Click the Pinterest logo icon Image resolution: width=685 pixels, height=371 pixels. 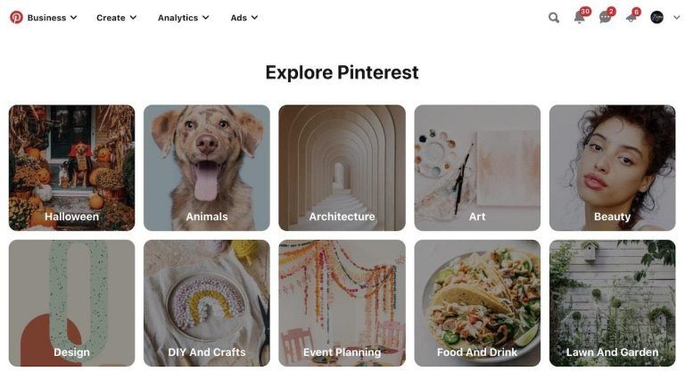click(16, 18)
